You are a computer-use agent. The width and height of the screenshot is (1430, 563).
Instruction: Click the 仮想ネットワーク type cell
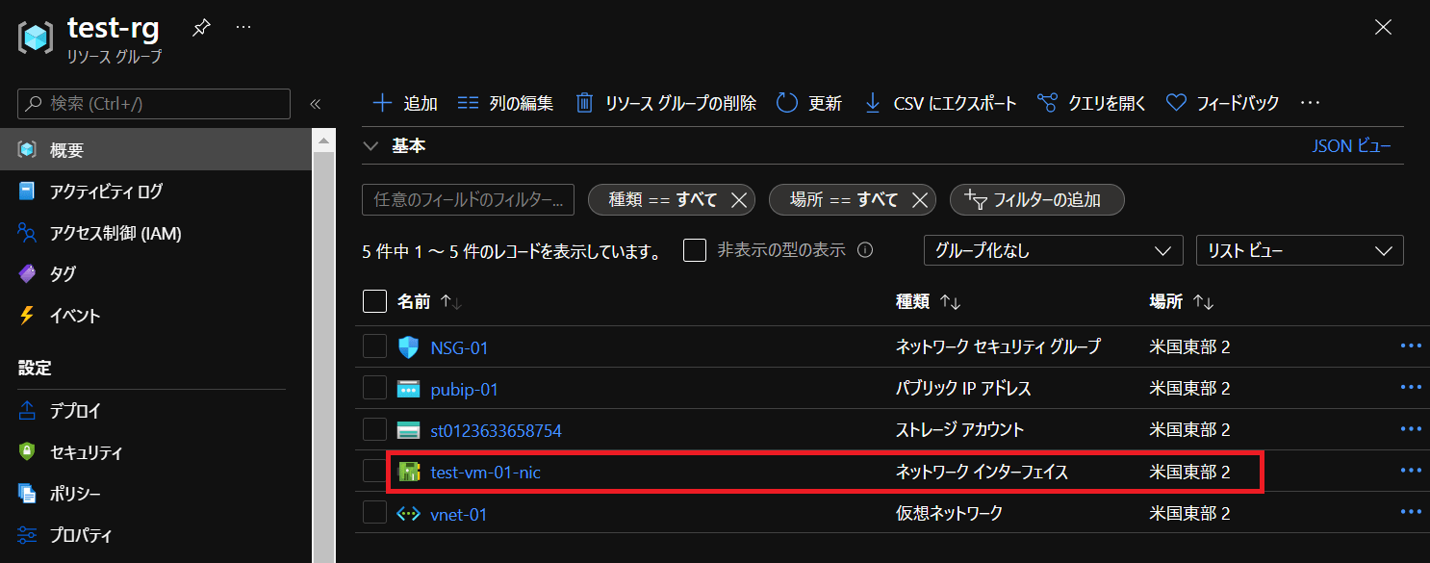pyautogui.click(x=949, y=514)
